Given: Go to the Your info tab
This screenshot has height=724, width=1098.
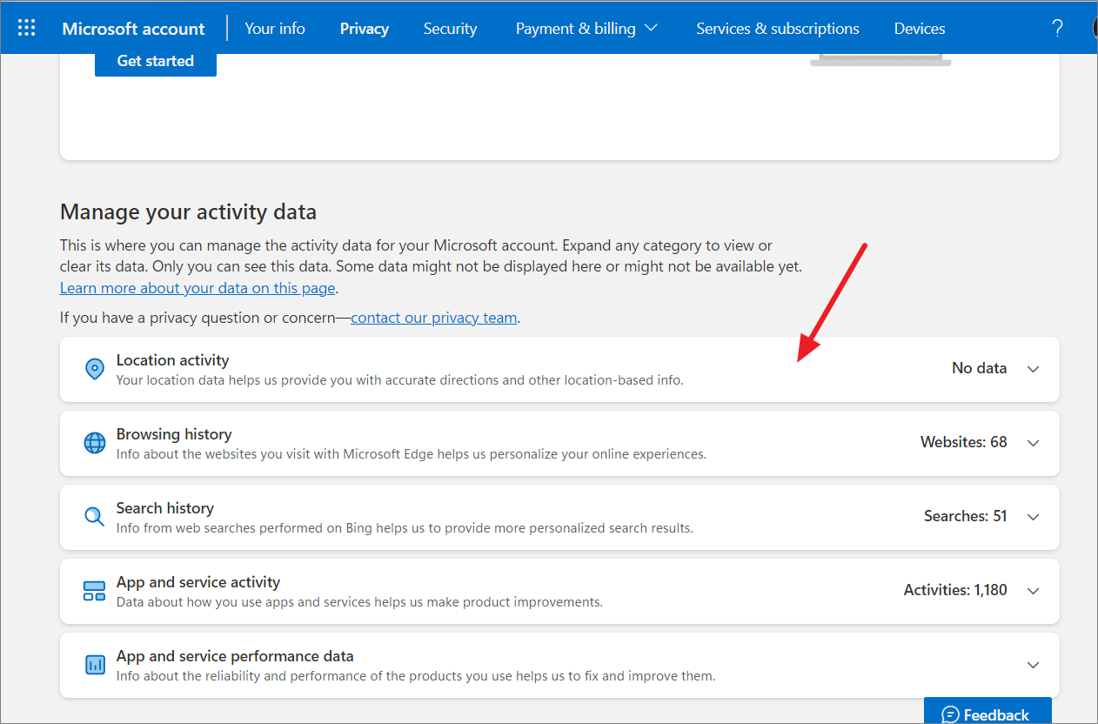Looking at the screenshot, I should coord(275,28).
